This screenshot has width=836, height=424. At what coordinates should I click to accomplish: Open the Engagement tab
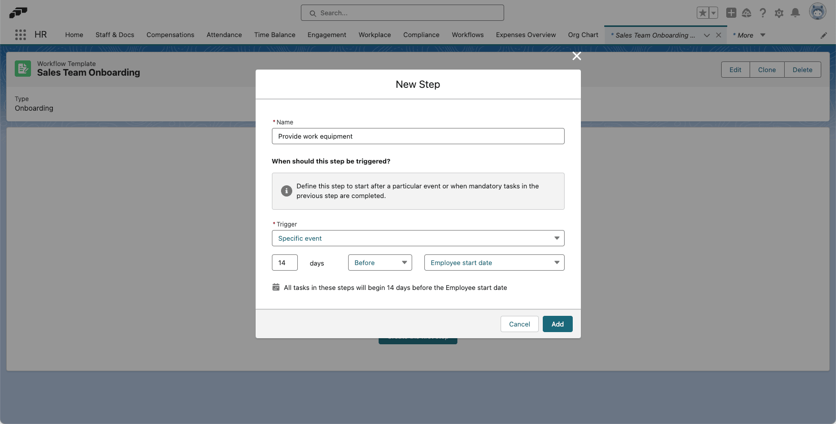point(327,35)
